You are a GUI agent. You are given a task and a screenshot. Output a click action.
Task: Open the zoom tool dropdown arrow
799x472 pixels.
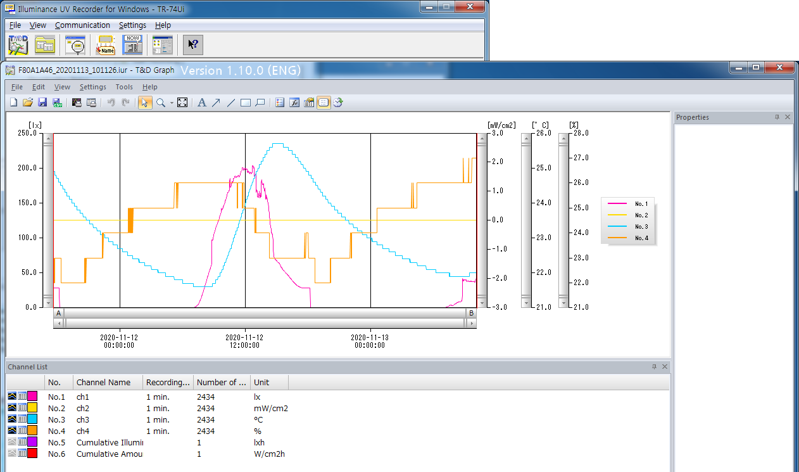pyautogui.click(x=172, y=103)
